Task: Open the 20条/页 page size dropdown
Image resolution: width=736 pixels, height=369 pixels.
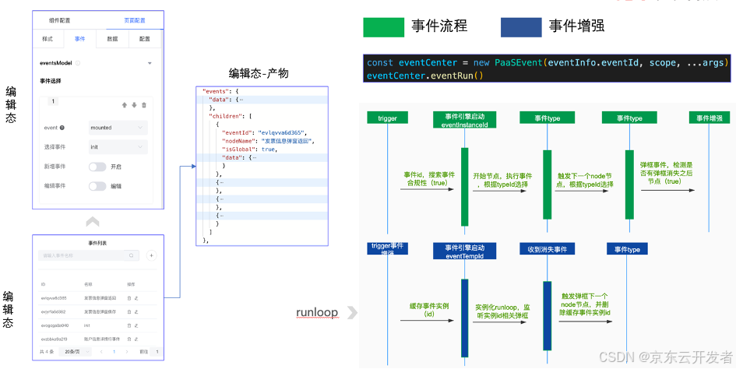Action: (75, 352)
